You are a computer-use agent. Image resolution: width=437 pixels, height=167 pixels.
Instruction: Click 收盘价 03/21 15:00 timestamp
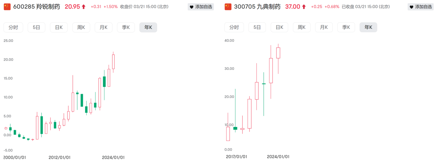(144, 7)
